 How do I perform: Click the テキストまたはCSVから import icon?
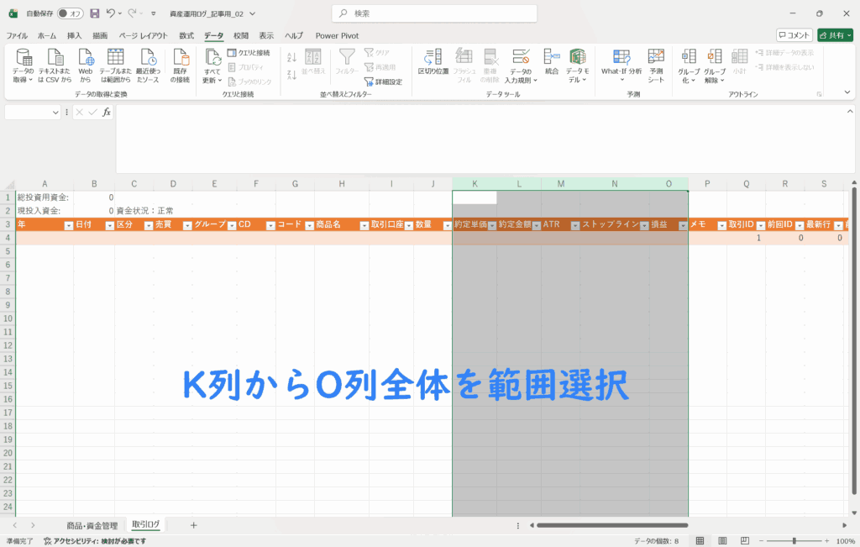55,66
